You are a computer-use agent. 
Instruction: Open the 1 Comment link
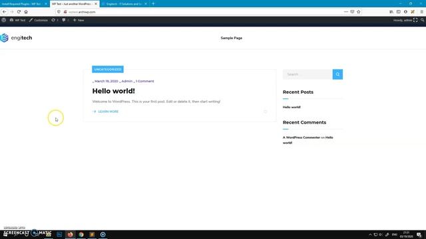pyautogui.click(x=145, y=81)
